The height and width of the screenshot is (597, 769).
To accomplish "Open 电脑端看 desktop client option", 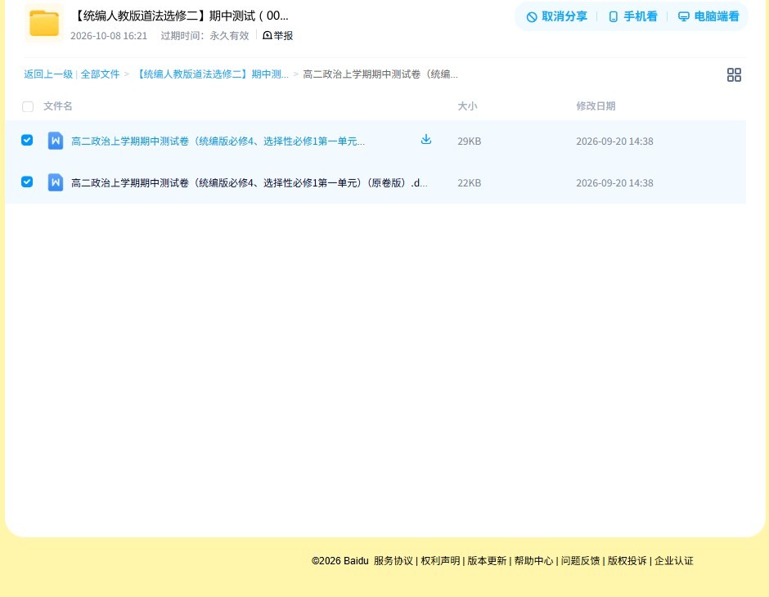I will 708,16.
